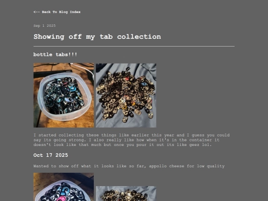Viewport: 268px width, 201px height.
Task: Click the horizontal divider under the title
Action: [x=134, y=46]
